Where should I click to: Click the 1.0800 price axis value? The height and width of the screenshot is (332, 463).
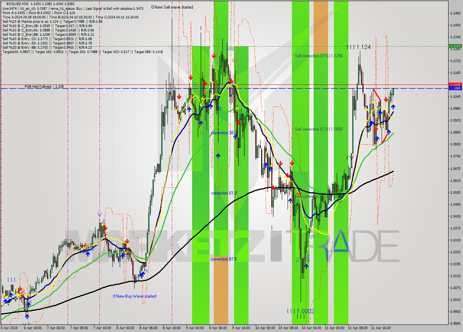tap(455, 144)
